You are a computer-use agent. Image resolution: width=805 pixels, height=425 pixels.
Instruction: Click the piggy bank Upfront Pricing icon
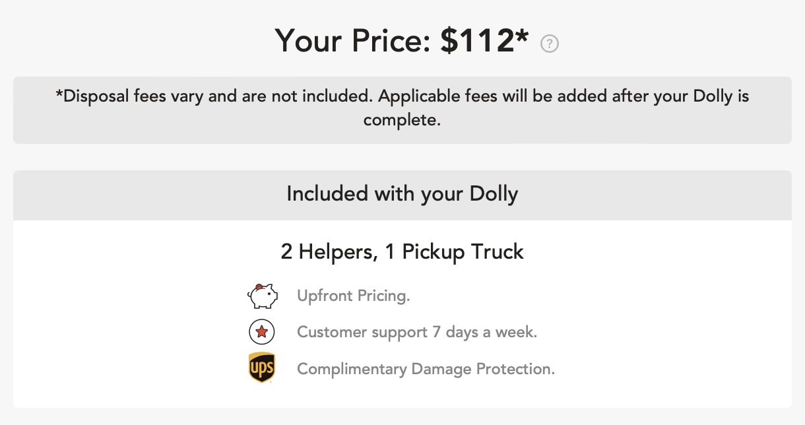tap(262, 296)
